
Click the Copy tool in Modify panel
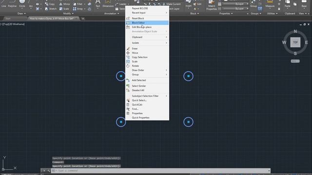click(x=50, y=4)
